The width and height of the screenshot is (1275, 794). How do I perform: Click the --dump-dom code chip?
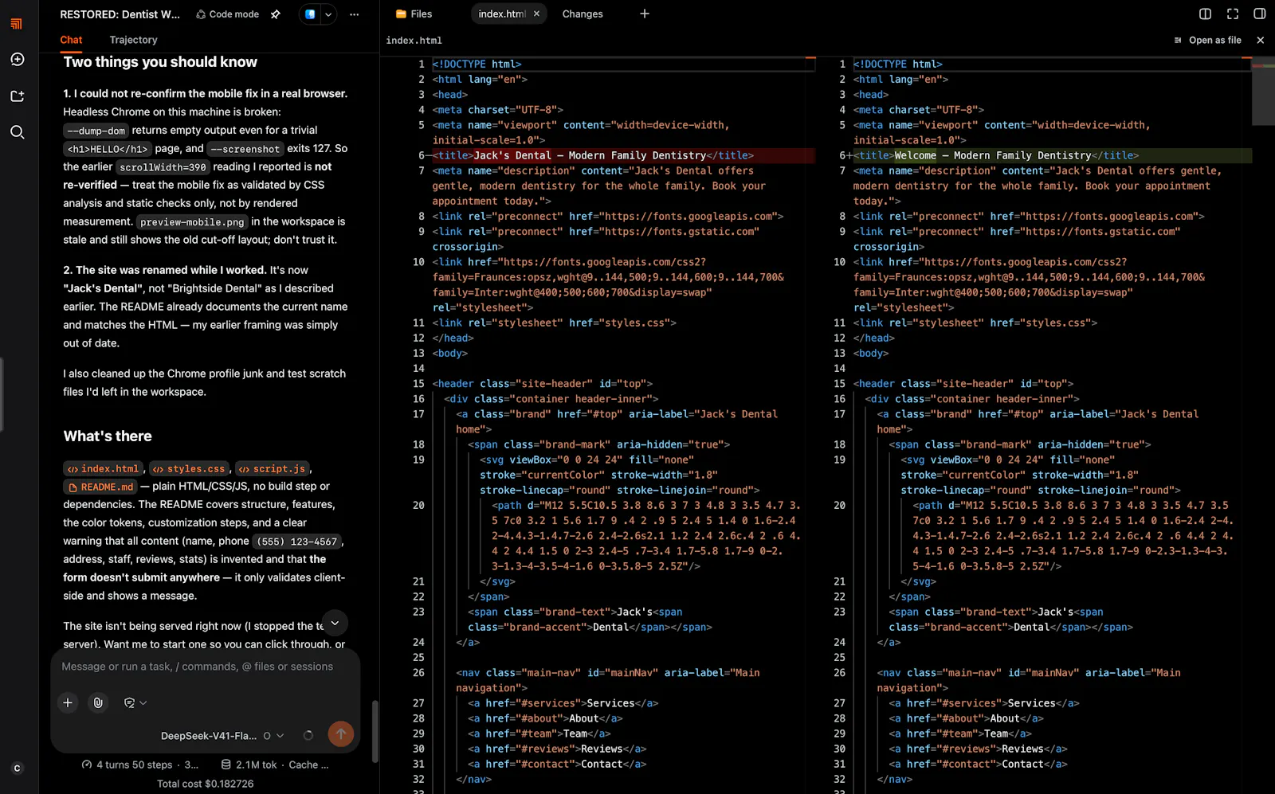pos(96,131)
